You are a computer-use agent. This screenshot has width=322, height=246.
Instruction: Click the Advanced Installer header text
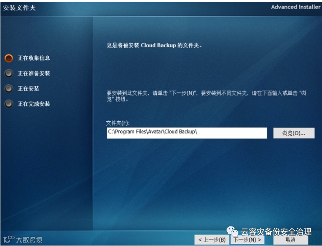pos(295,7)
